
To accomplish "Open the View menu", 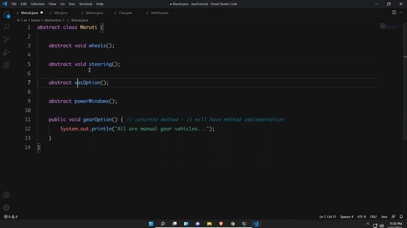I will click(52, 4).
